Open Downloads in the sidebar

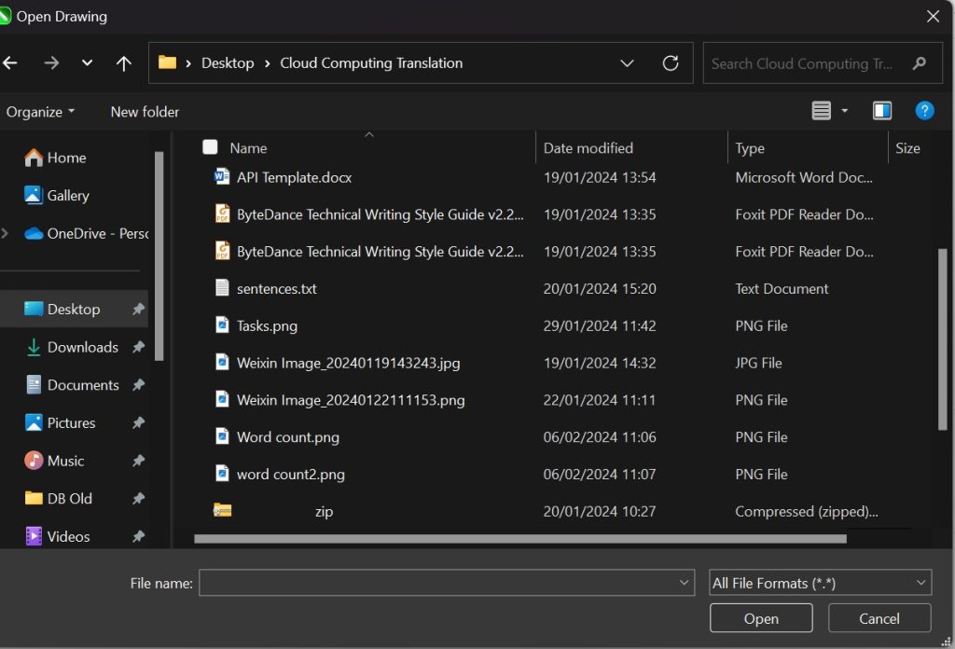pos(72,347)
